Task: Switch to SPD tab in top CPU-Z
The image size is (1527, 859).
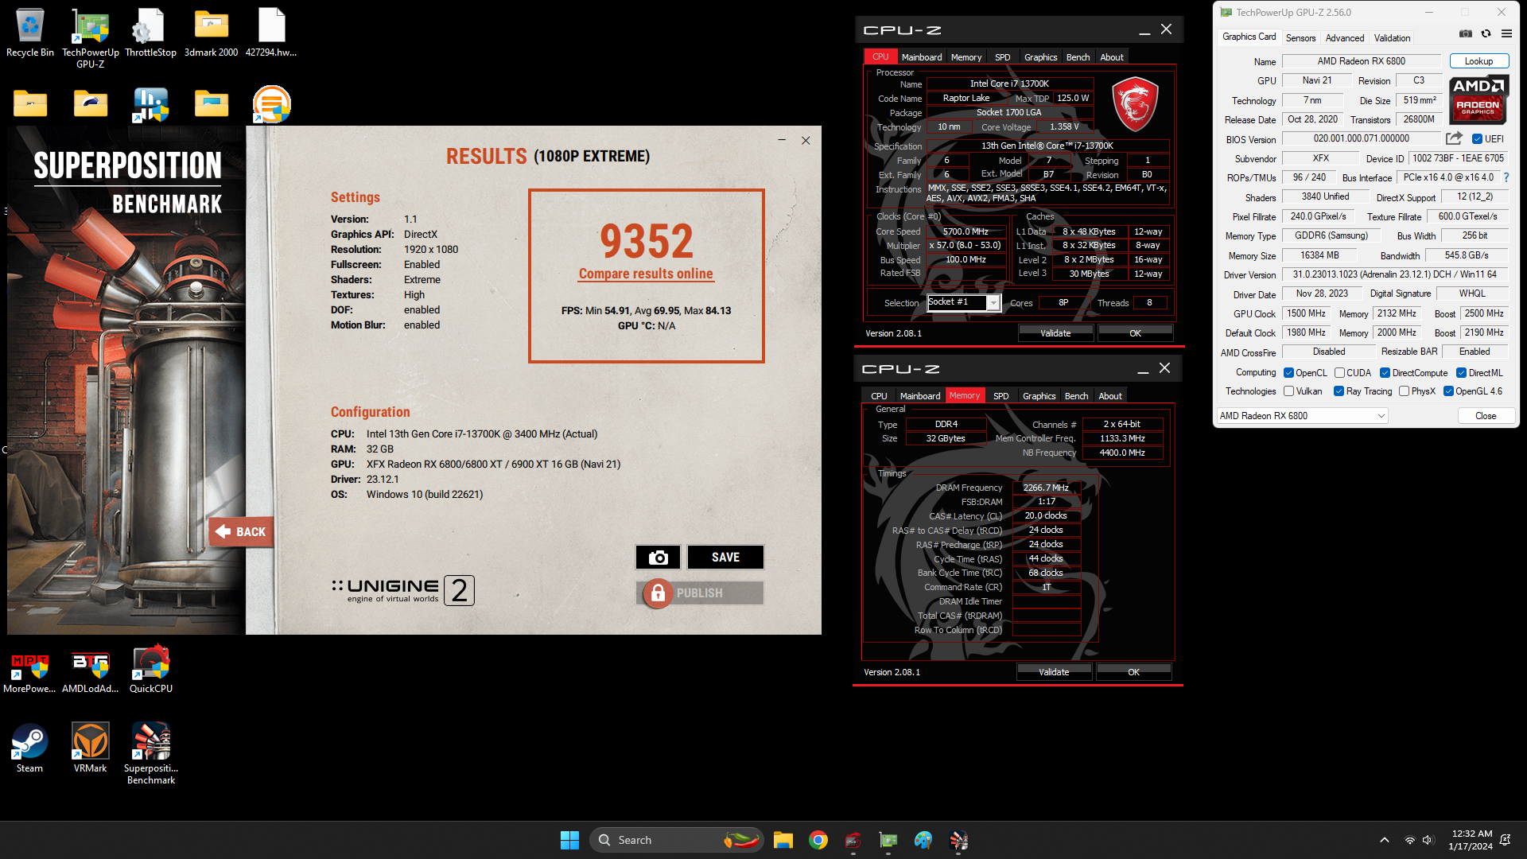Action: [1002, 57]
